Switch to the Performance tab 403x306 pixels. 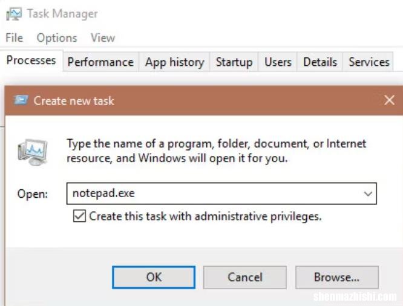coord(100,62)
